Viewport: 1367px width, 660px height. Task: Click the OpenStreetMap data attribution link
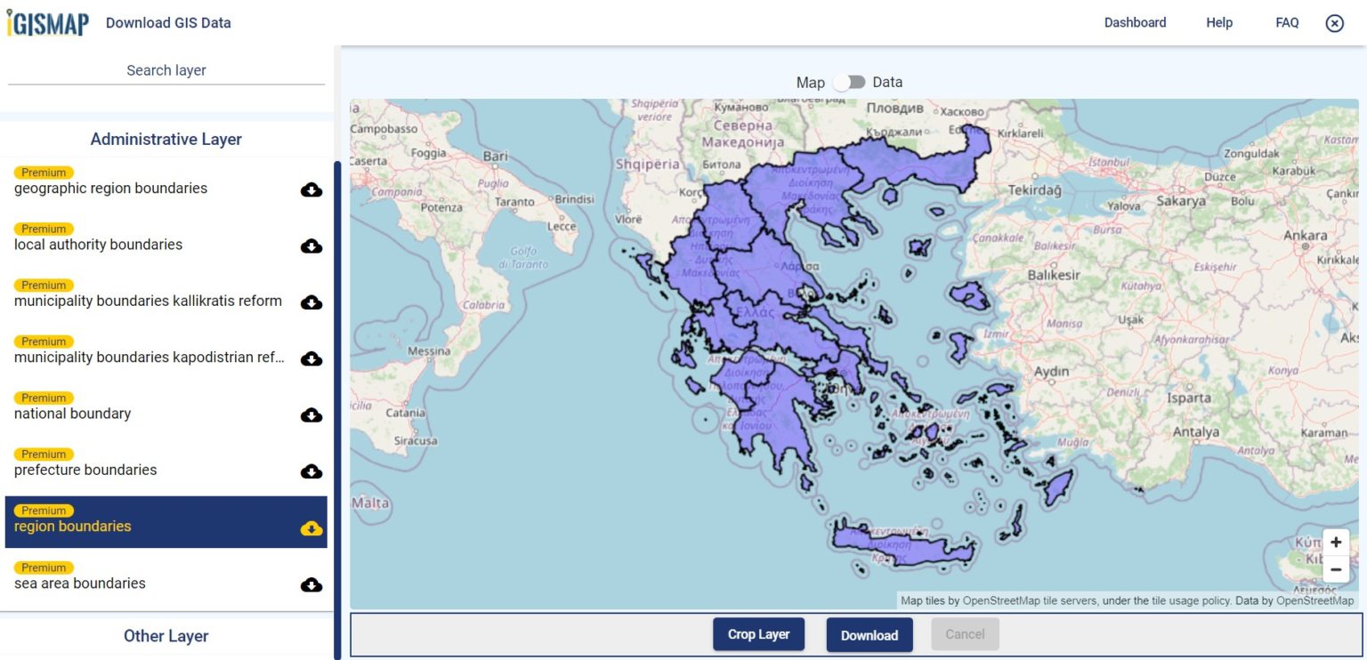pos(1316,600)
